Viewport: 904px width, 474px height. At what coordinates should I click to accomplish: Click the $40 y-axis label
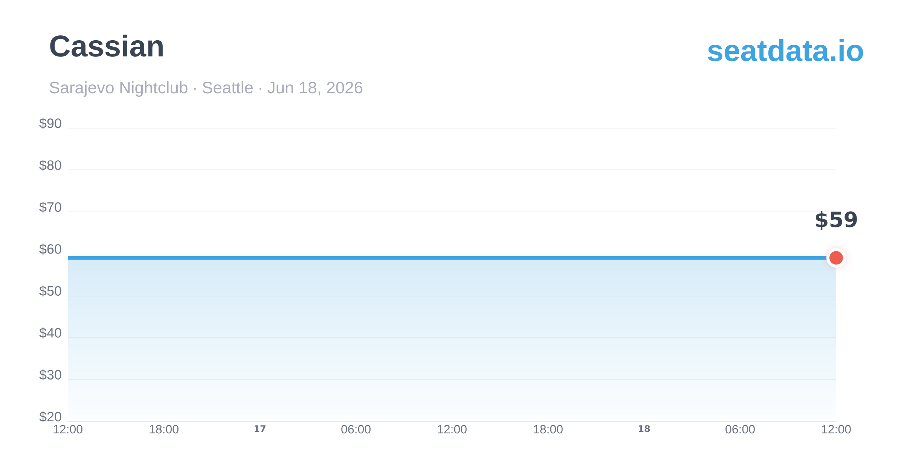[x=50, y=333]
